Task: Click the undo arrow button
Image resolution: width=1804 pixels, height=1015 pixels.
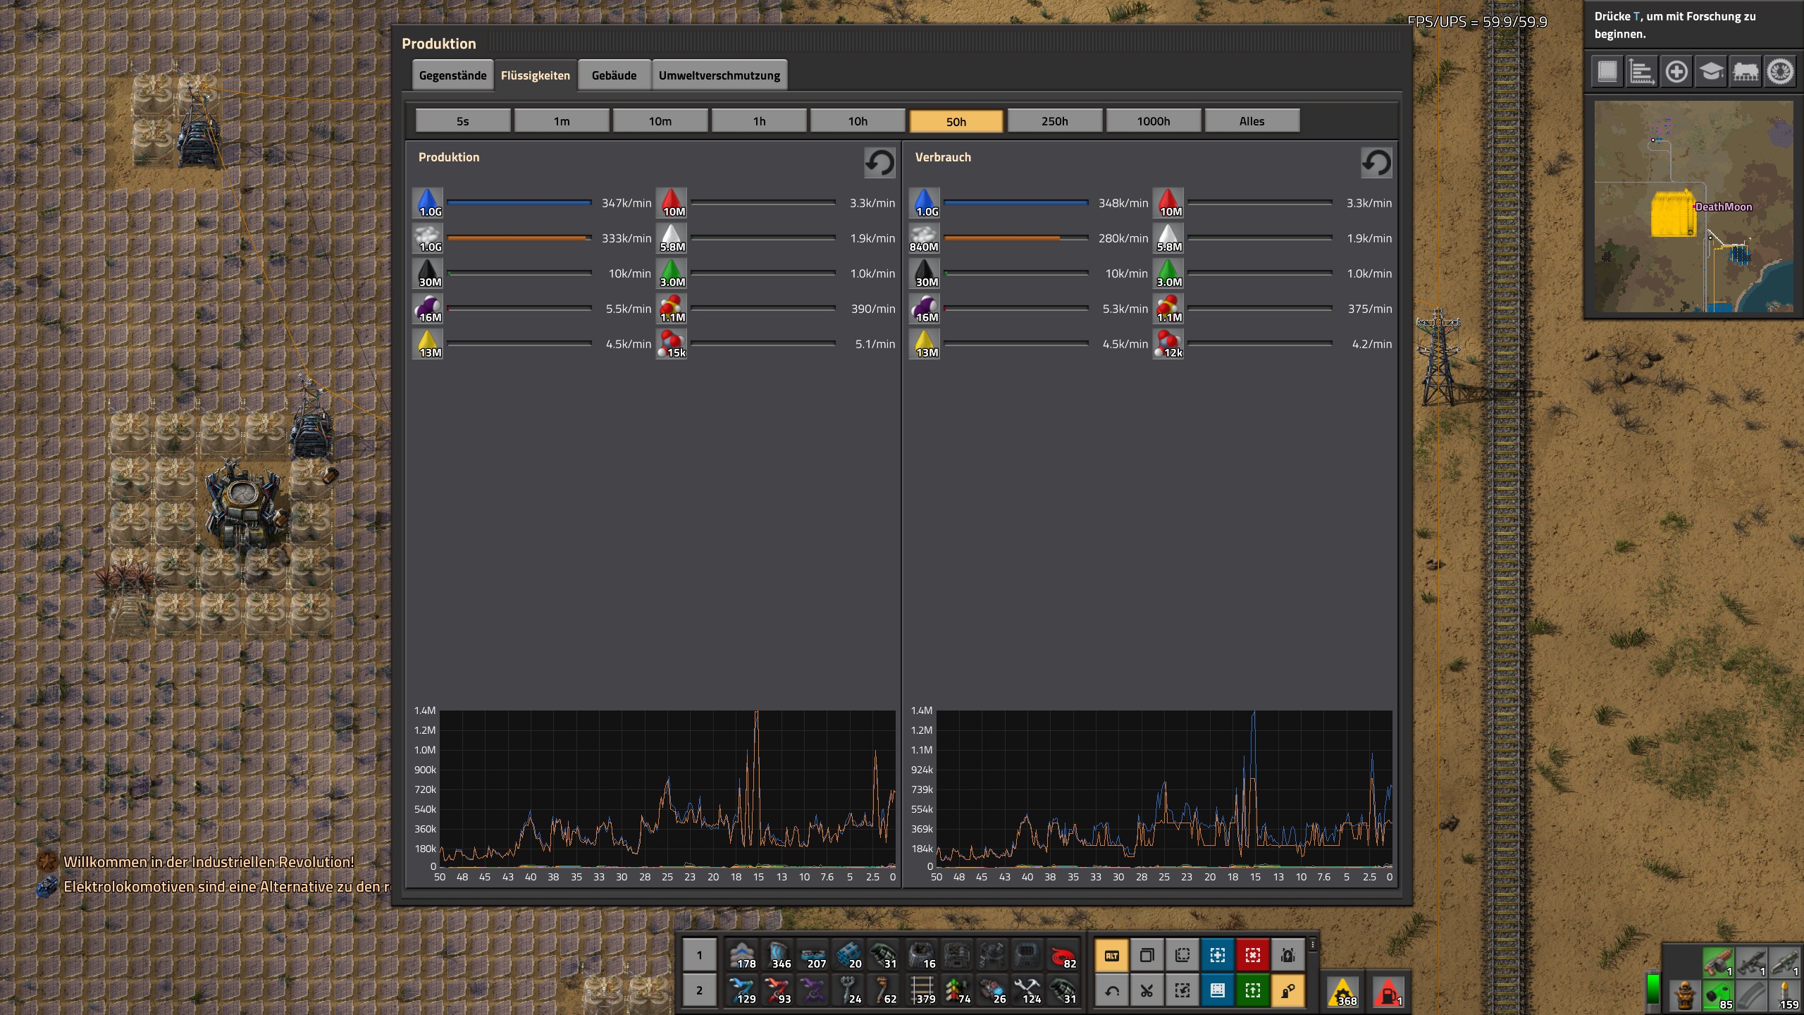Action: (1112, 990)
